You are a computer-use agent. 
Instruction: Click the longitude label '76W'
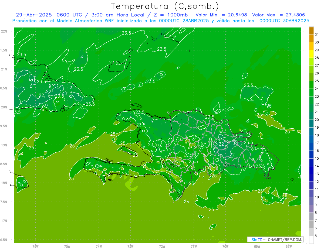35,246
